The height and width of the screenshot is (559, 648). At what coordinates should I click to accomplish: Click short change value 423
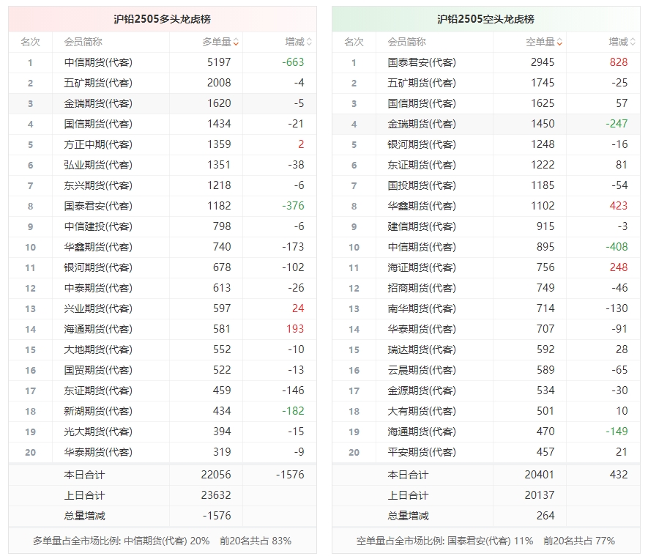pos(619,206)
